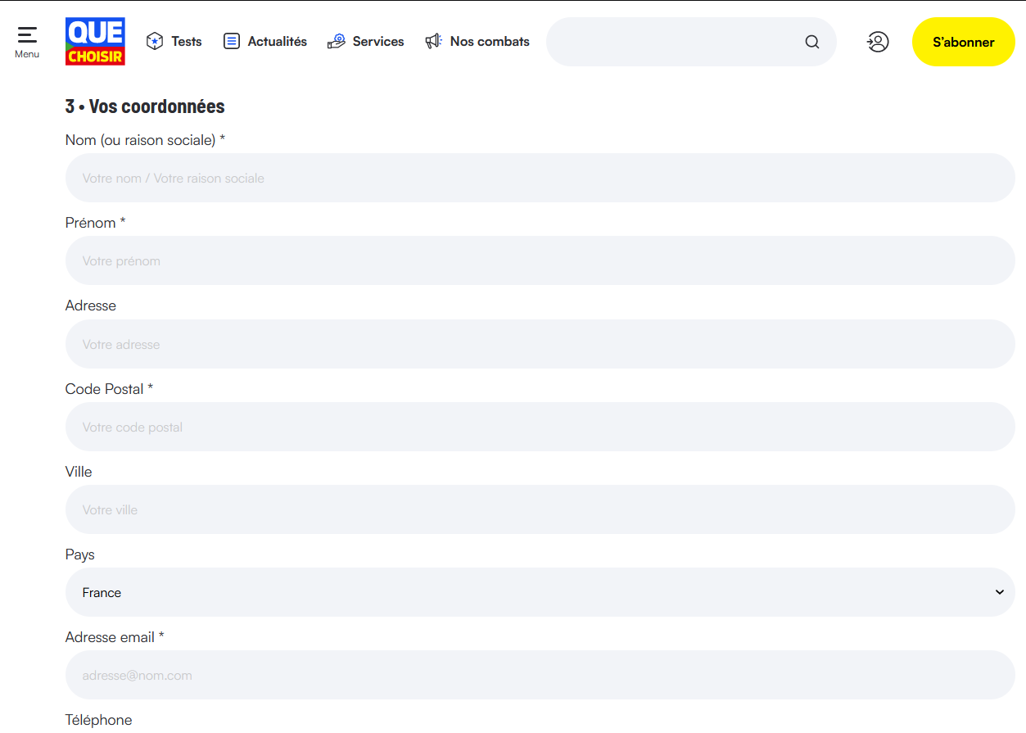This screenshot has width=1026, height=733.
Task: Click the 'Adresse email *' label
Action: pyautogui.click(x=115, y=637)
